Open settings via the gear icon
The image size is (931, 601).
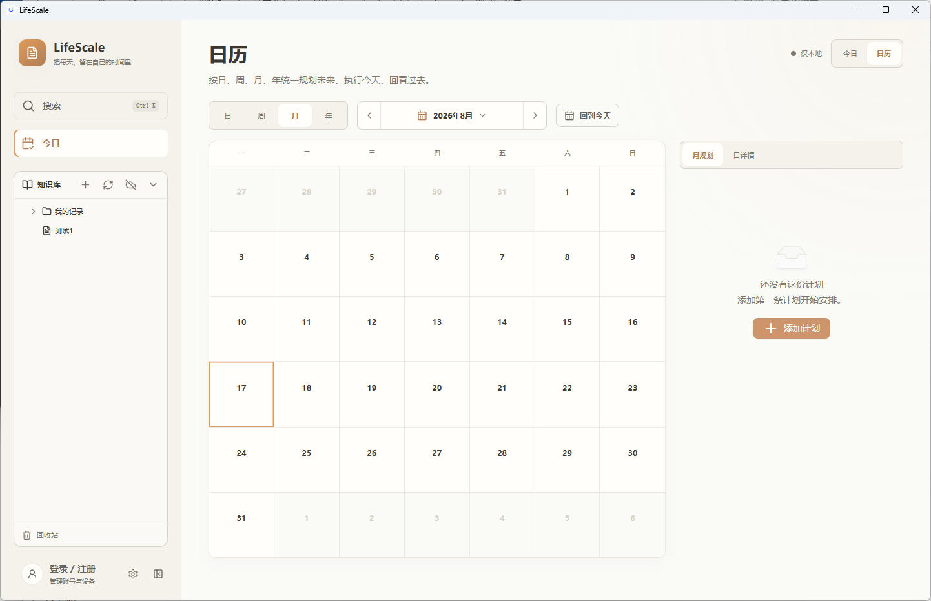(x=133, y=574)
